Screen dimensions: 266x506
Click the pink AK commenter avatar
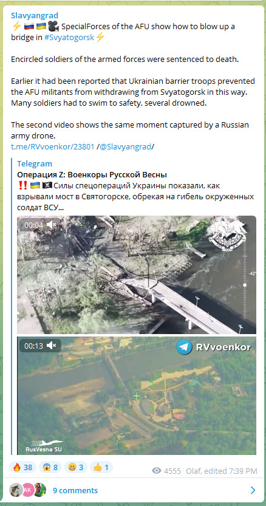28,490
